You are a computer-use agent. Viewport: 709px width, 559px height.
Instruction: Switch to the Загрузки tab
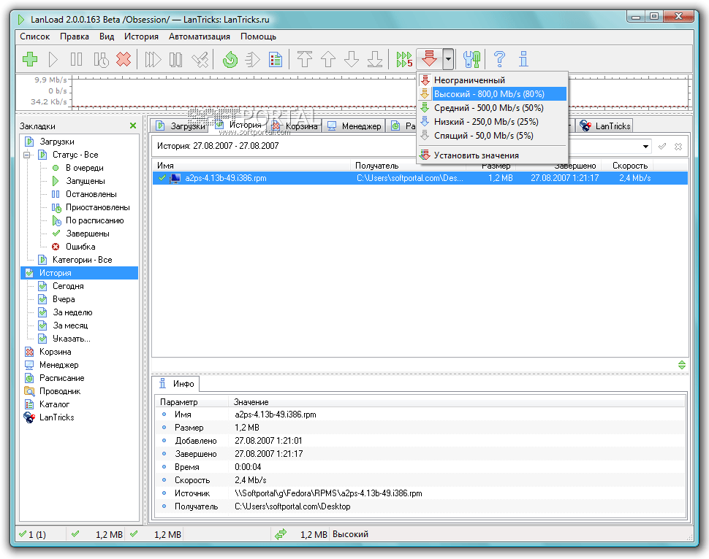coord(180,126)
